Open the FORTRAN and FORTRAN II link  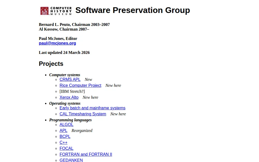point(86,154)
